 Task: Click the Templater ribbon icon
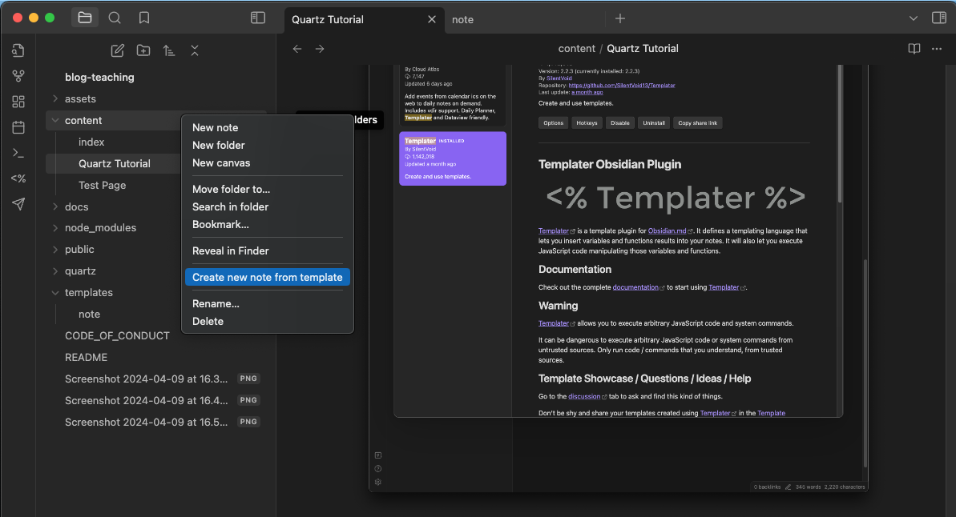point(18,178)
